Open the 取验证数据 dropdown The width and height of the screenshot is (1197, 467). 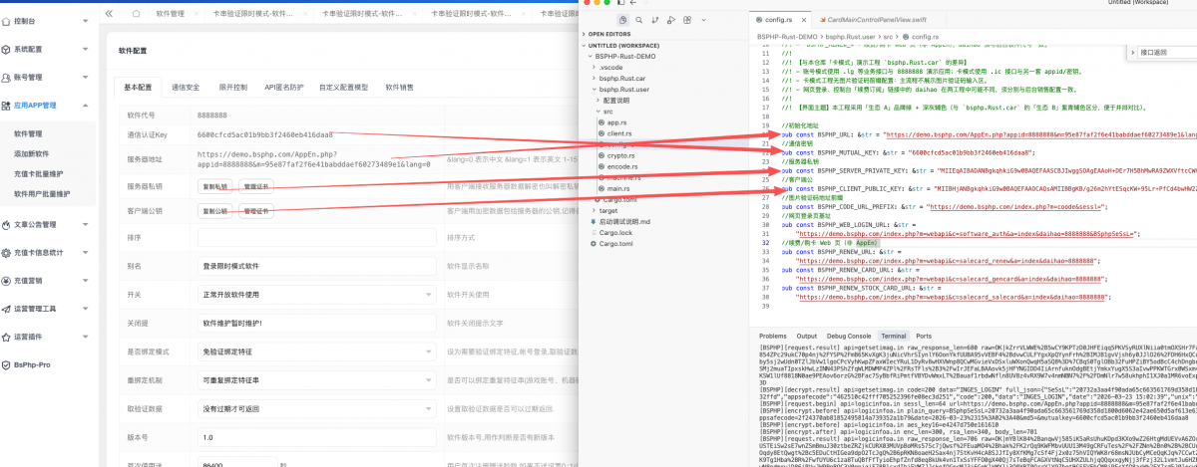point(316,408)
